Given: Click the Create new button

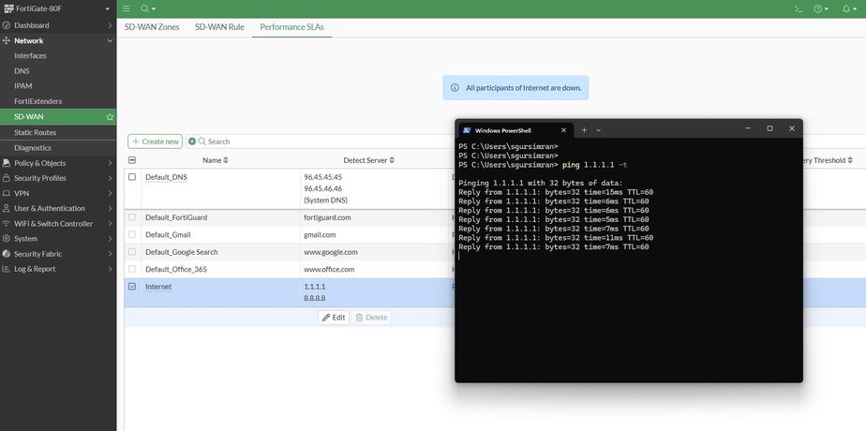Looking at the screenshot, I should (156, 141).
